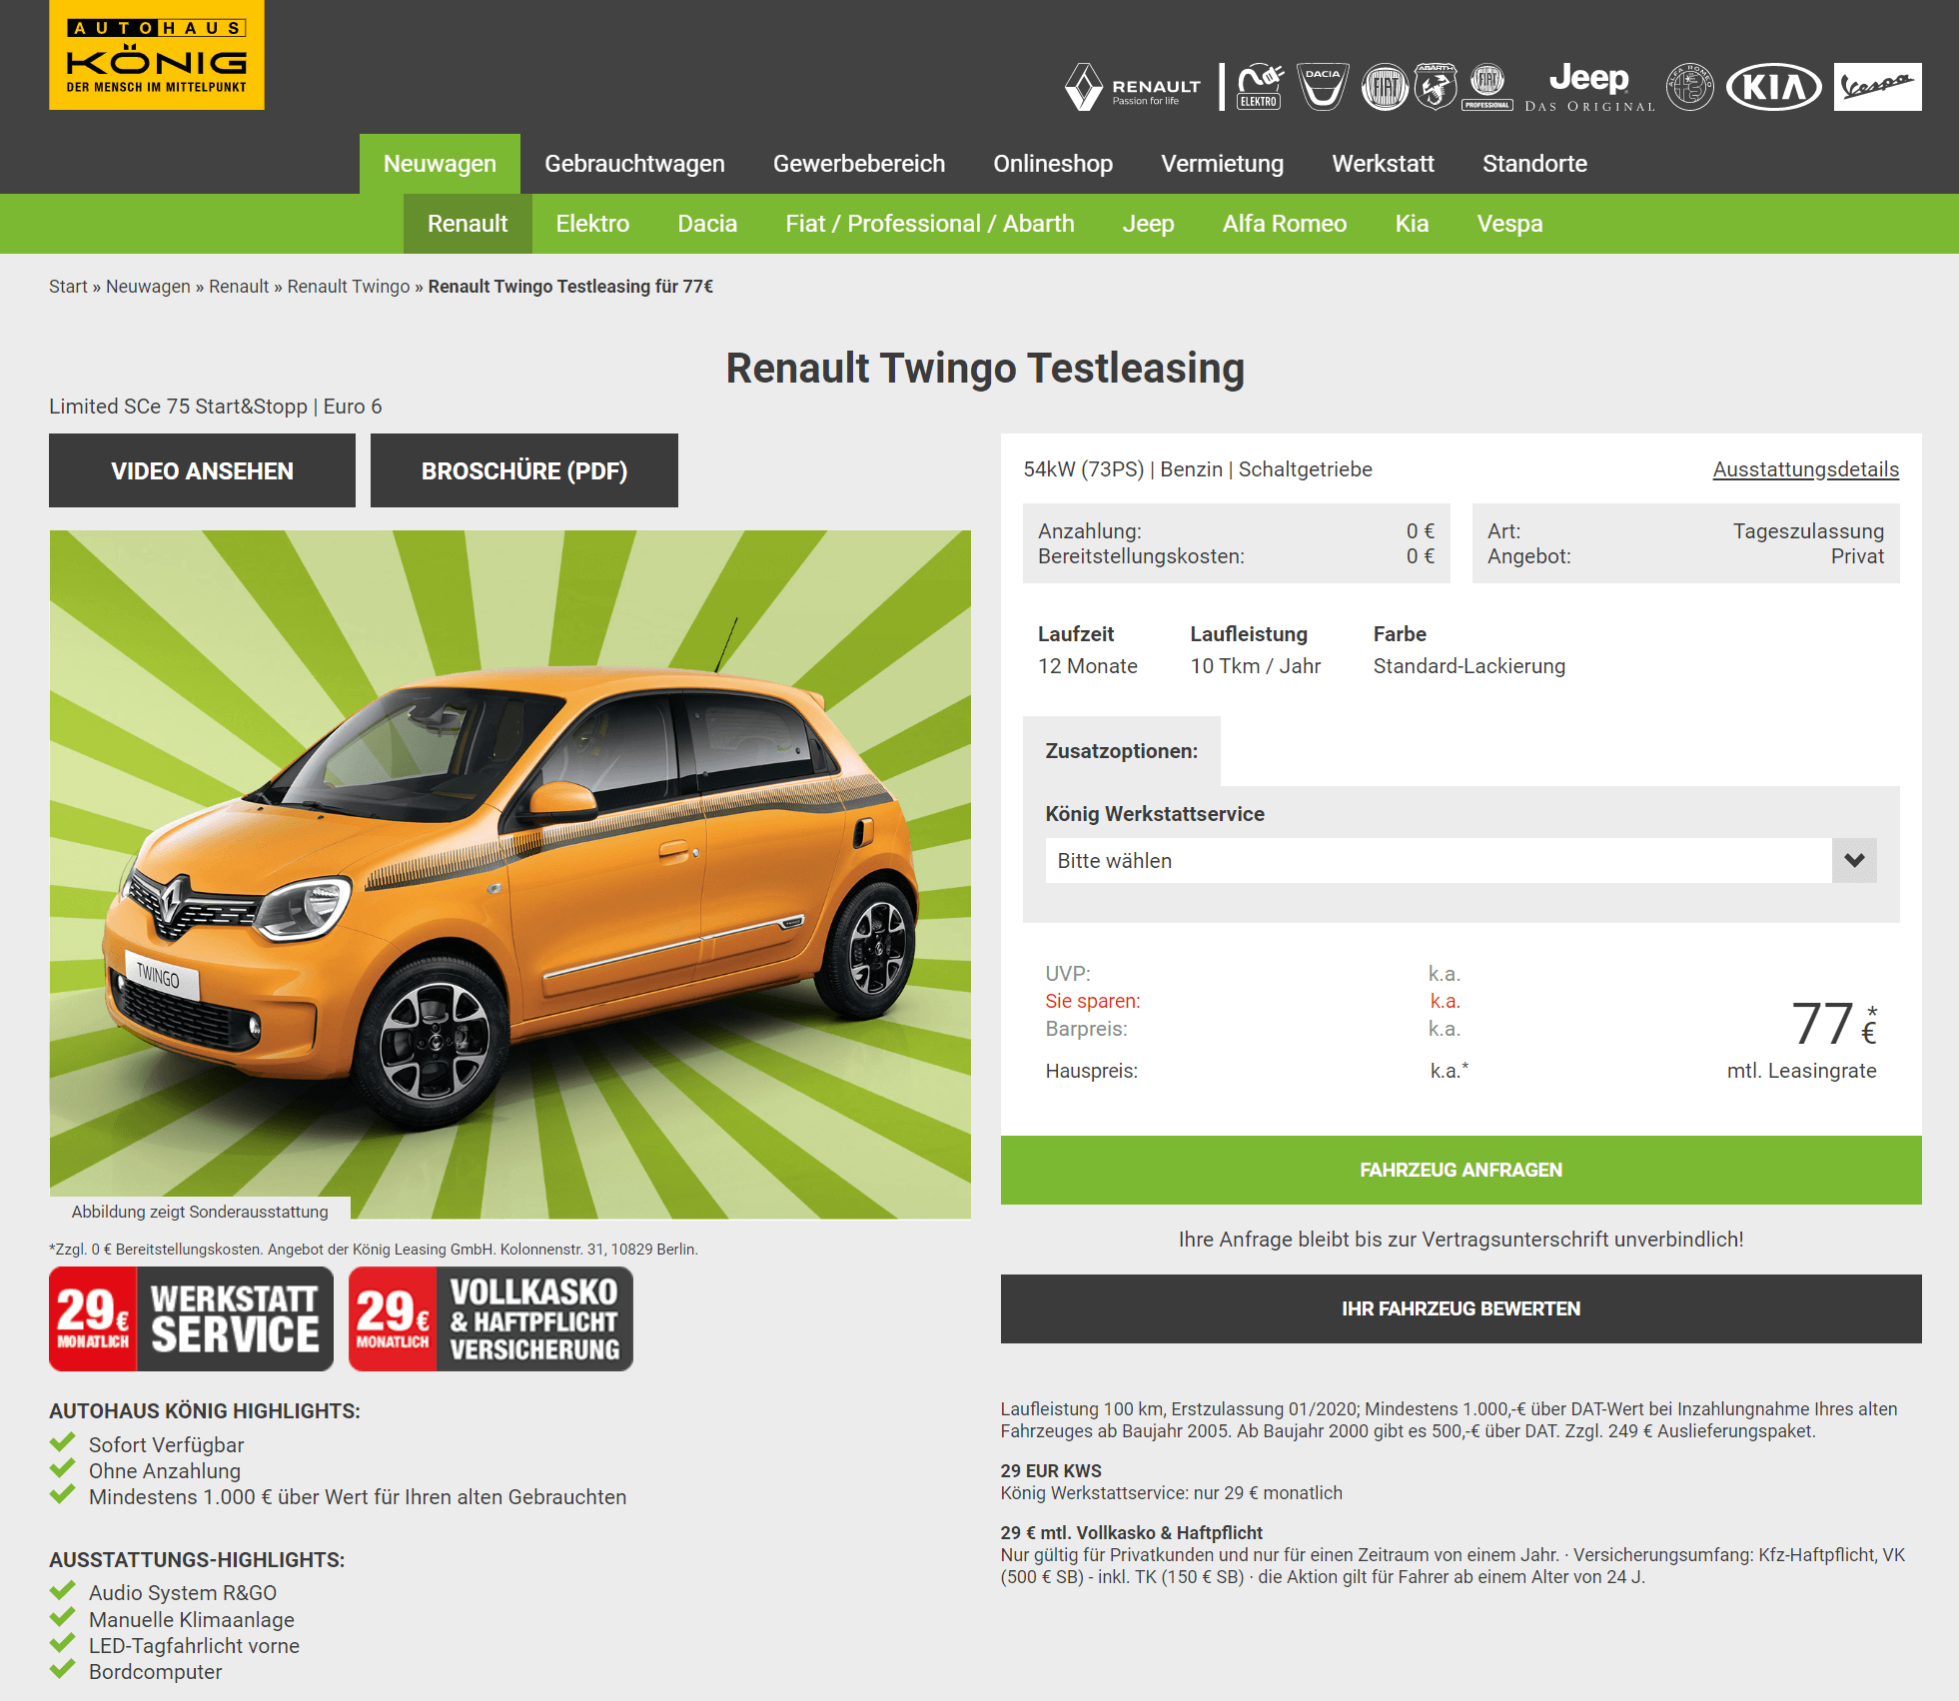Click the 77 € monthly leasing rate
The height and width of the screenshot is (1701, 1959).
tap(1833, 1025)
